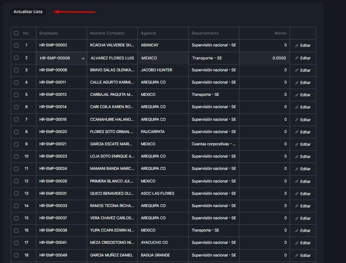Toggle the select-all checkbox in header
The image size is (346, 263).
click(16, 33)
